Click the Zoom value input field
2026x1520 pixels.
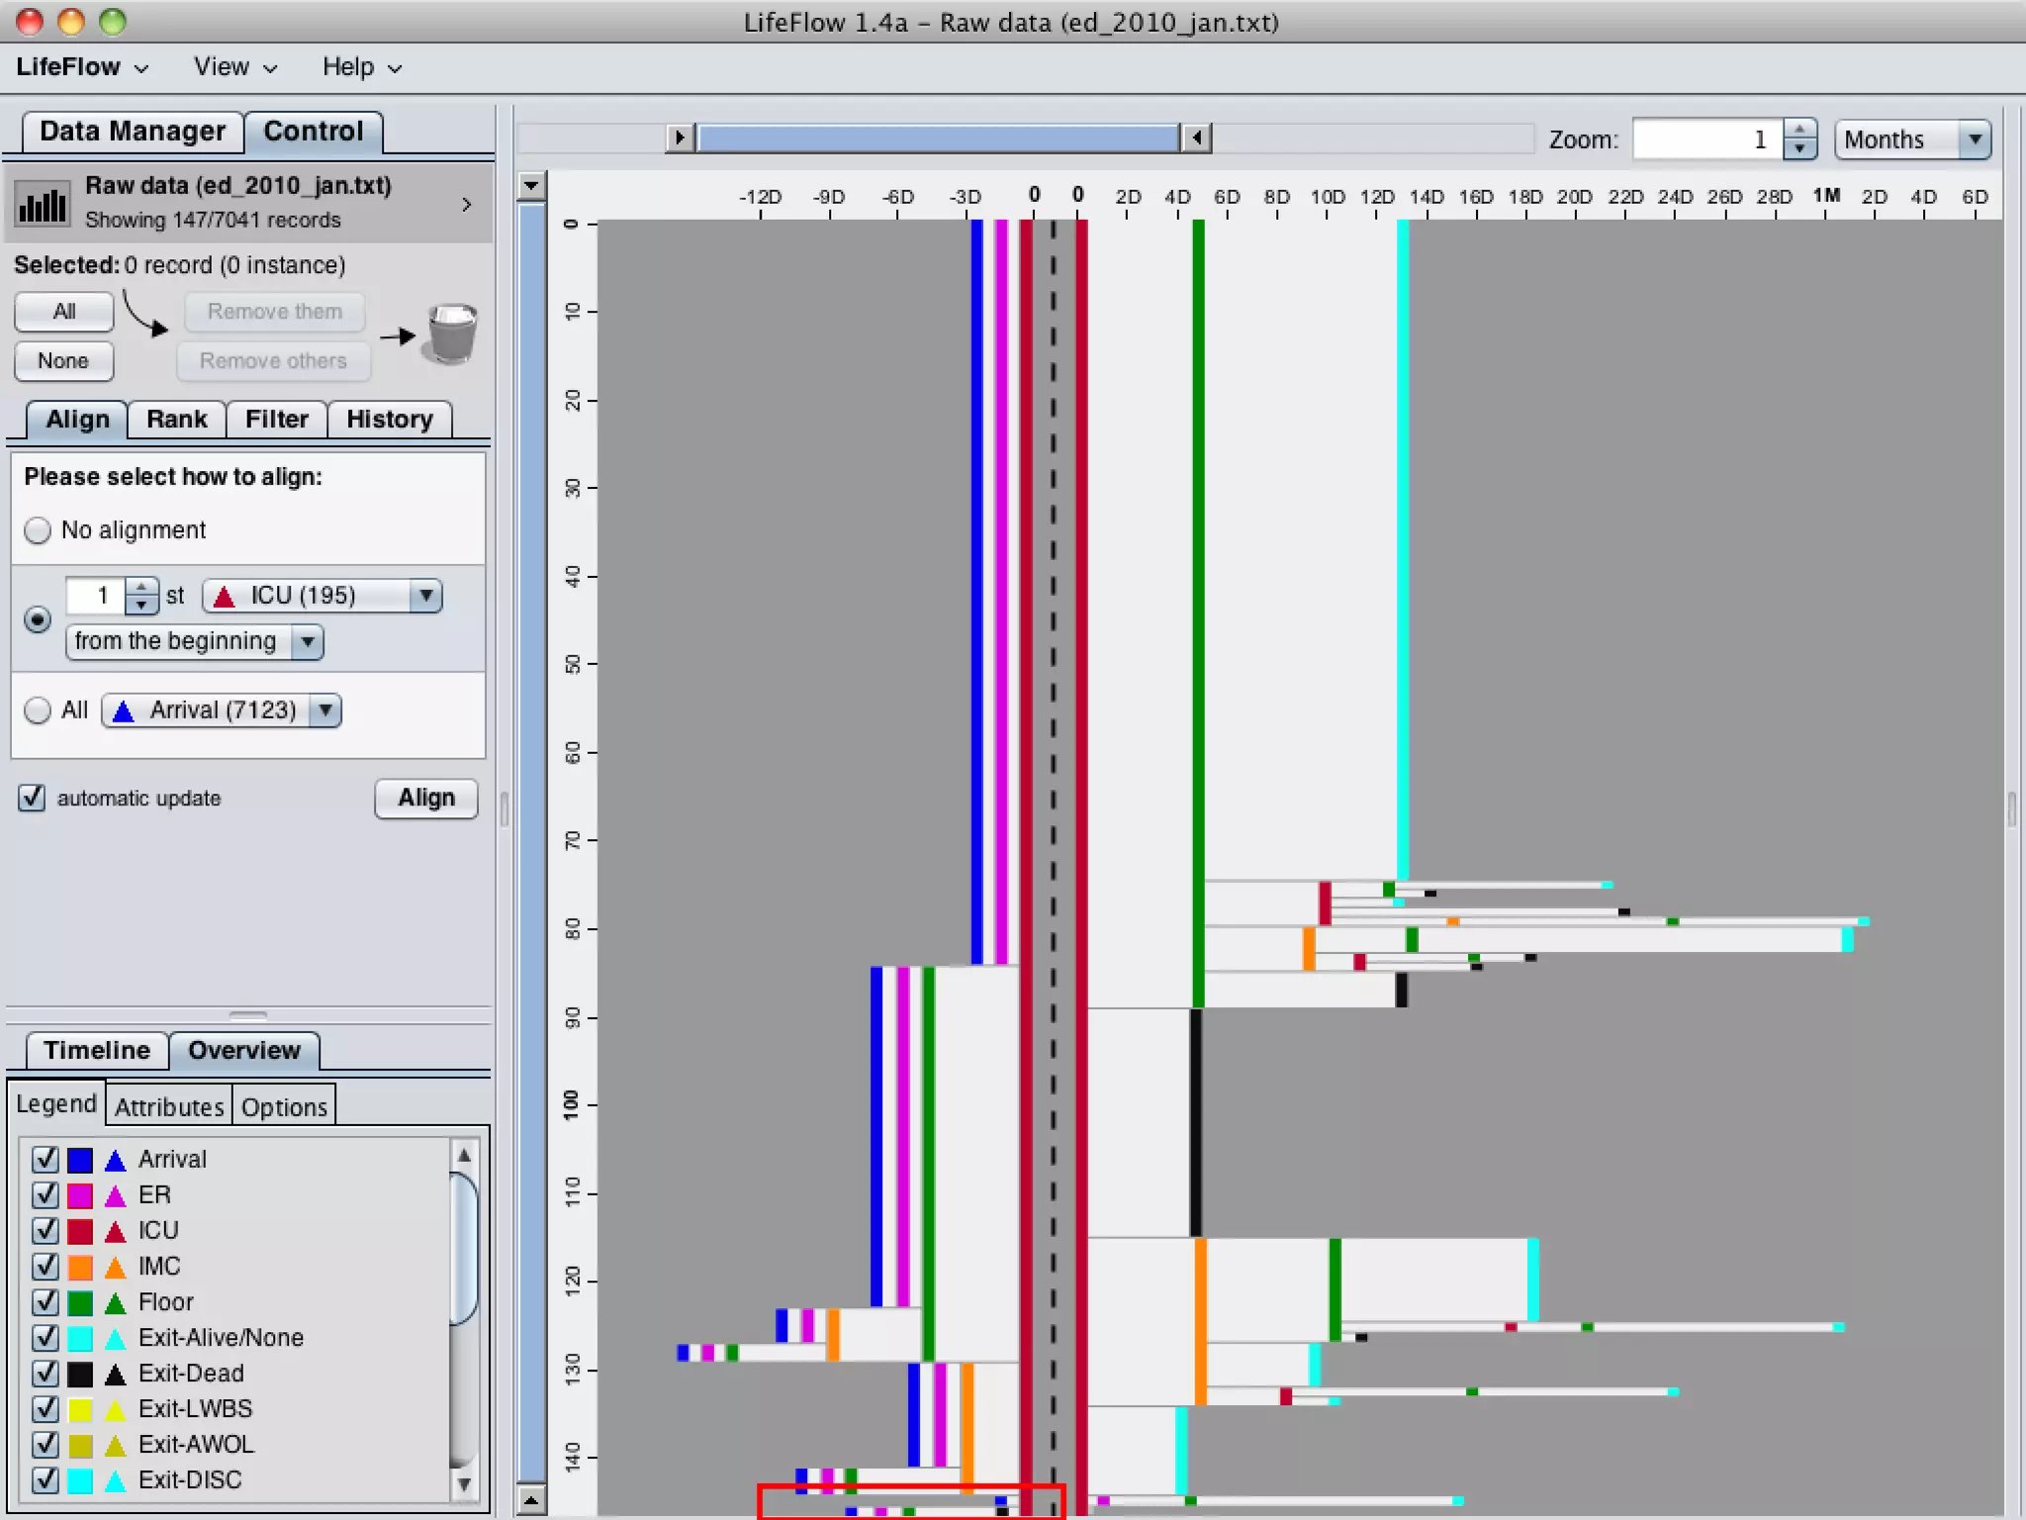[1707, 140]
